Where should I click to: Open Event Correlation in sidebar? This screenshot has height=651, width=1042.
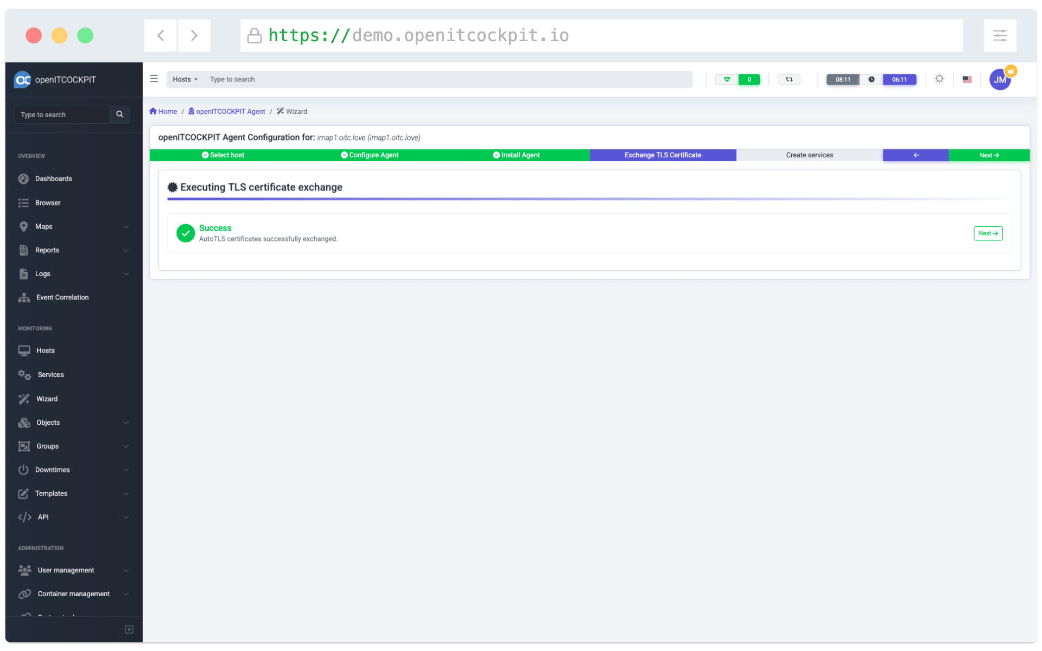(62, 298)
